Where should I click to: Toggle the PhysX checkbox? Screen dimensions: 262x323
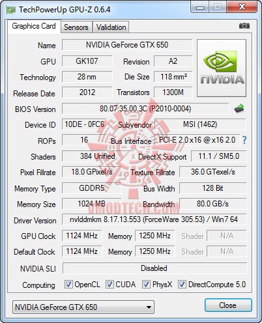click(146, 285)
